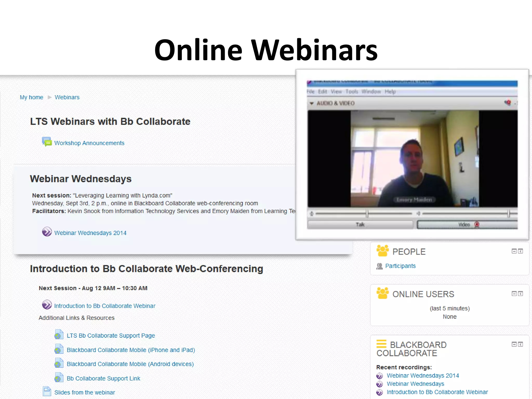Open LTS Bb Collaborate Support Page
Viewport: 532px width, 399px height.
(x=111, y=336)
